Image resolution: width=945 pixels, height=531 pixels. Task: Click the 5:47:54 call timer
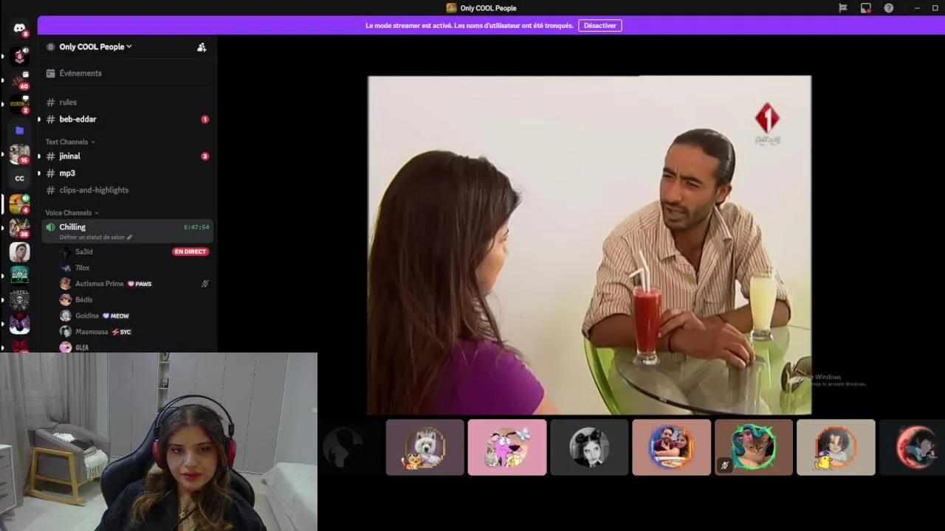coord(196,227)
